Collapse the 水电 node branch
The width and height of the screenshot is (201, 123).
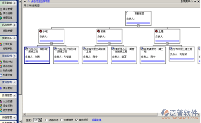(x=51, y=44)
